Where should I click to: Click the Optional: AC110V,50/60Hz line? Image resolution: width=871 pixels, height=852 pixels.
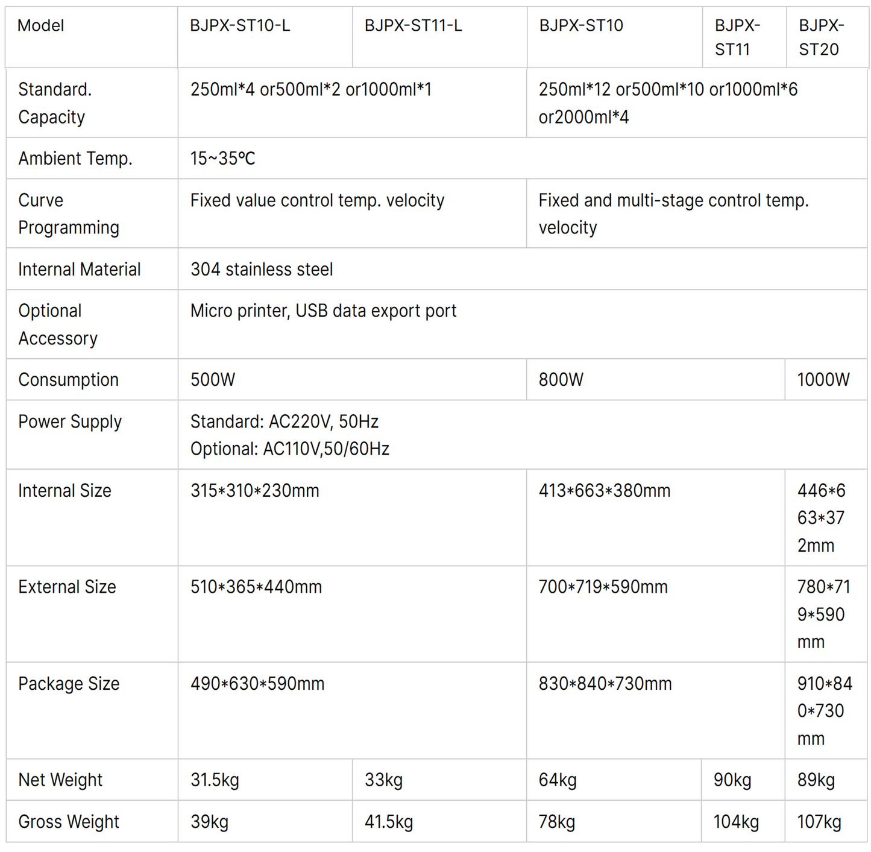290,449
